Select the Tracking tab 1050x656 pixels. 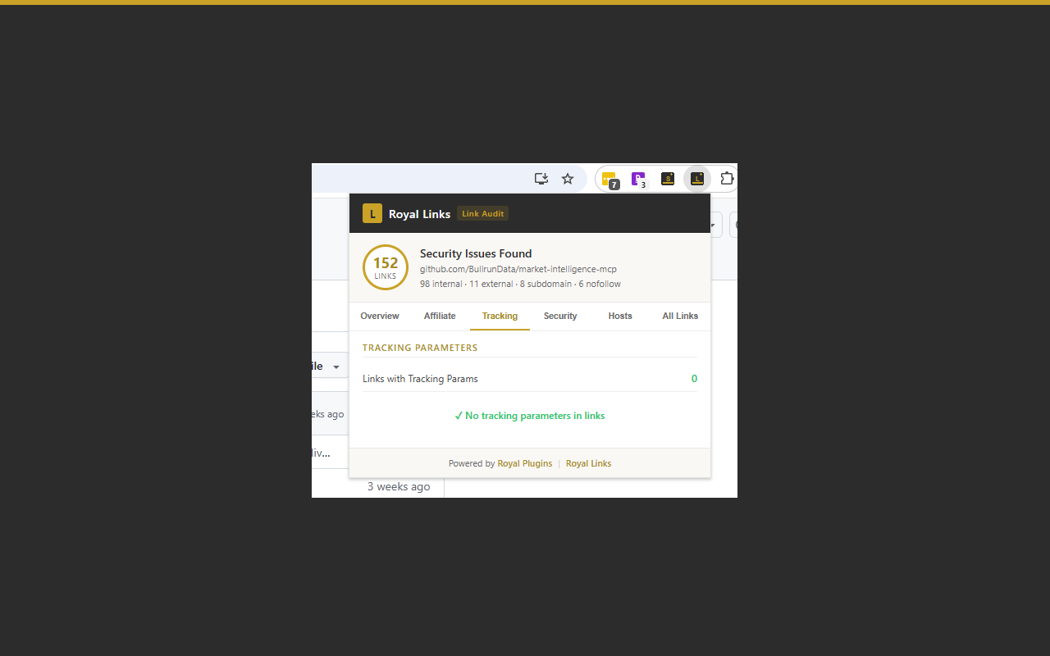[x=500, y=316]
